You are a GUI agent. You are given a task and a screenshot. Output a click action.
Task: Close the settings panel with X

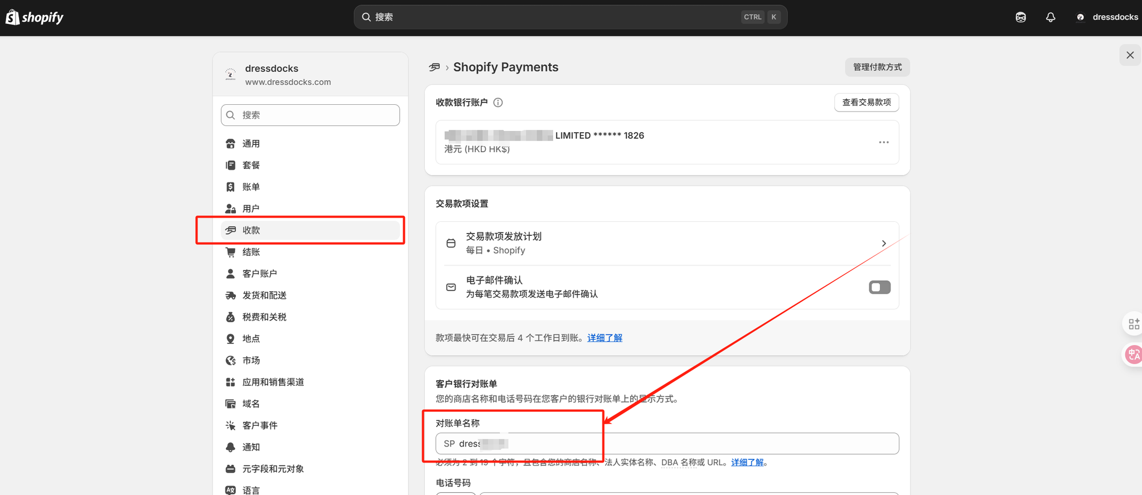(1130, 55)
